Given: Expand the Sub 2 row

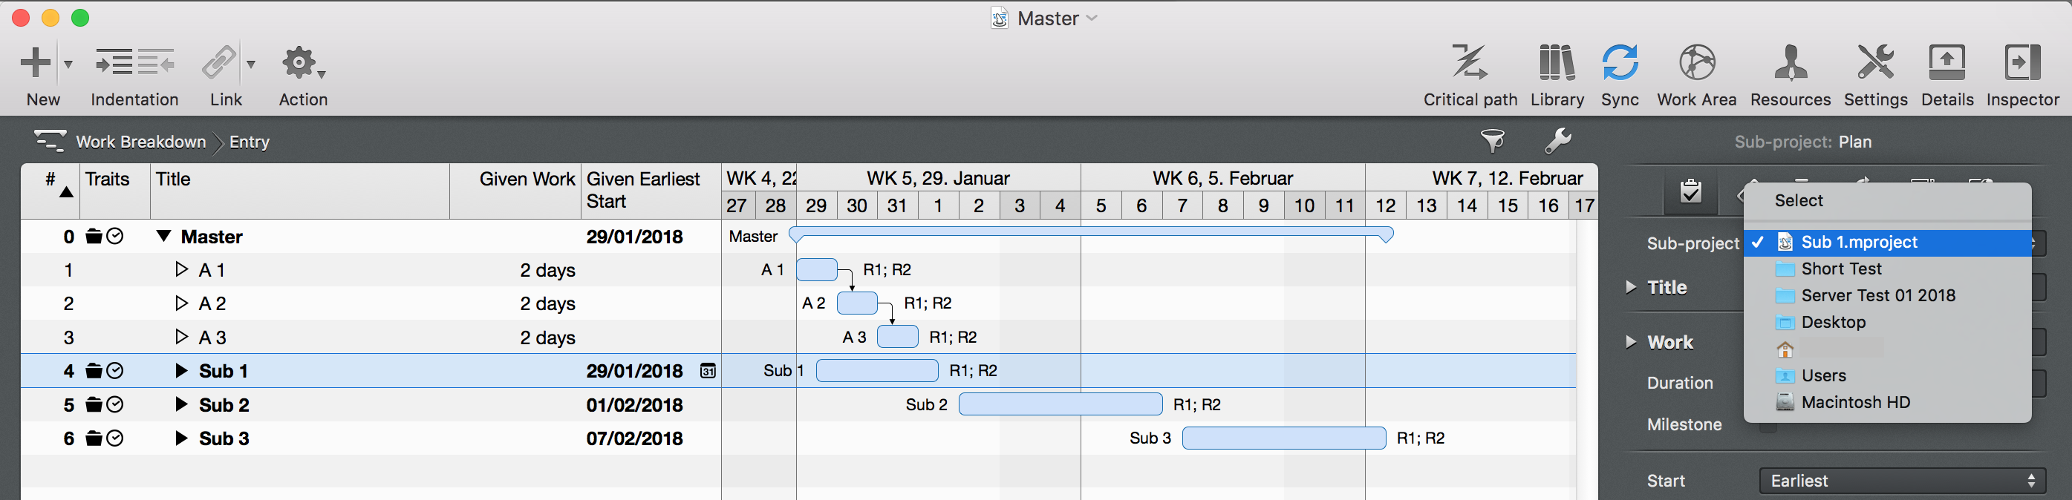Looking at the screenshot, I should click(x=182, y=404).
